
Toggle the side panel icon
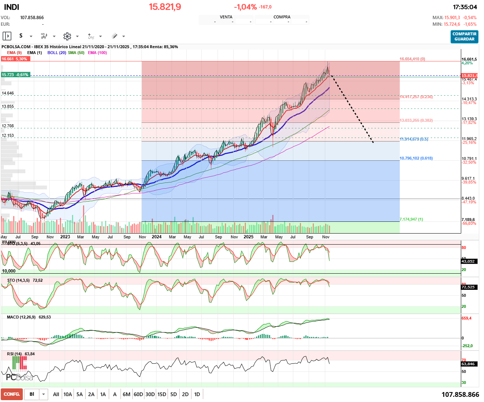(x=7, y=36)
